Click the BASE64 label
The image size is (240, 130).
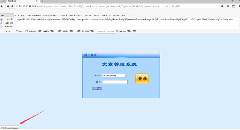click(85, 31)
